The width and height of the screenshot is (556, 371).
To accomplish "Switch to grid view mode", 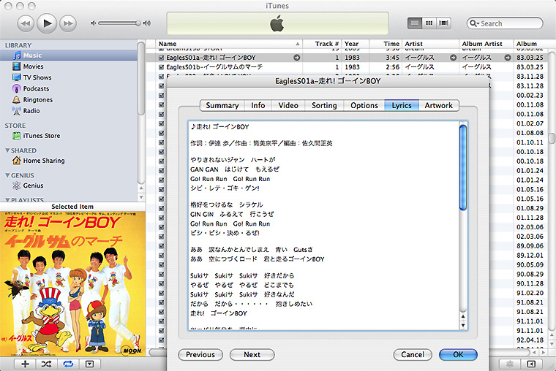I will pyautogui.click(x=429, y=23).
